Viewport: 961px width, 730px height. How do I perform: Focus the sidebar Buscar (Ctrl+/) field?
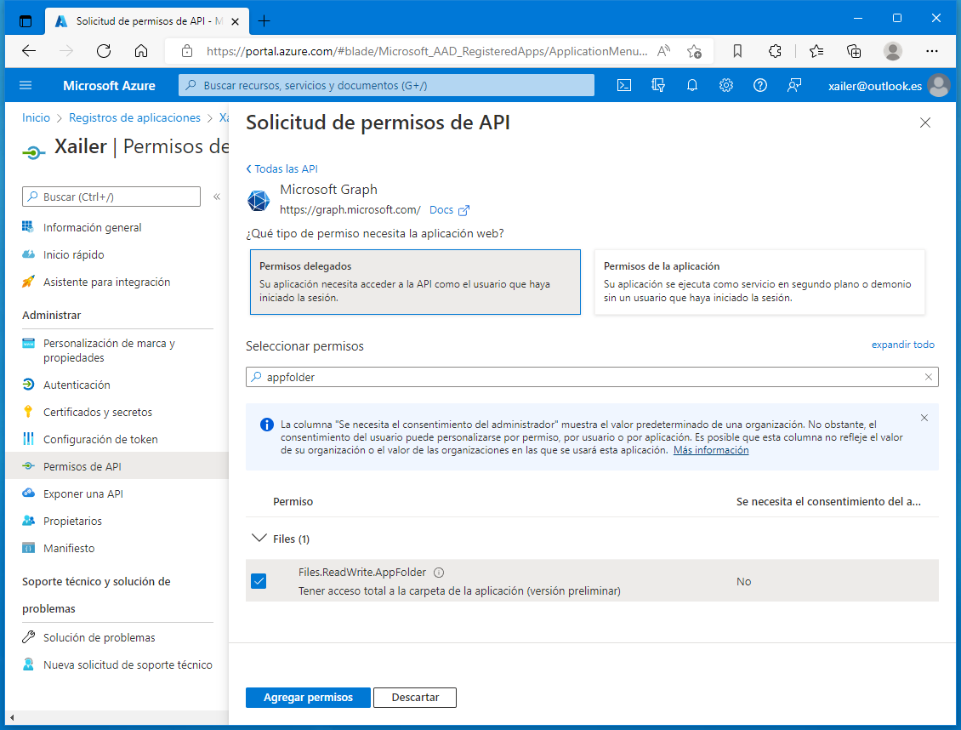pos(111,197)
